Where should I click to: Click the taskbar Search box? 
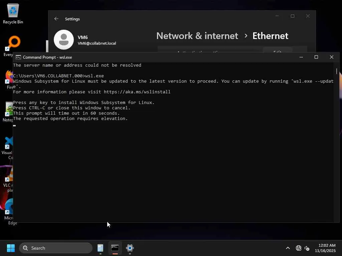[56, 248]
